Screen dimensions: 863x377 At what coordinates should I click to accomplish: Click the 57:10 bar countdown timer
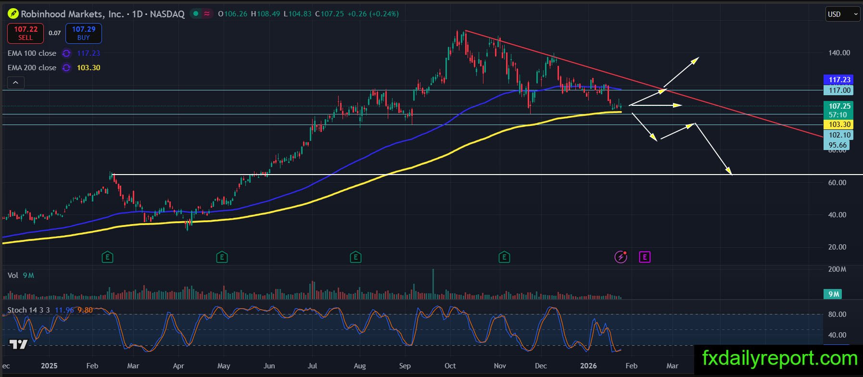coord(838,115)
